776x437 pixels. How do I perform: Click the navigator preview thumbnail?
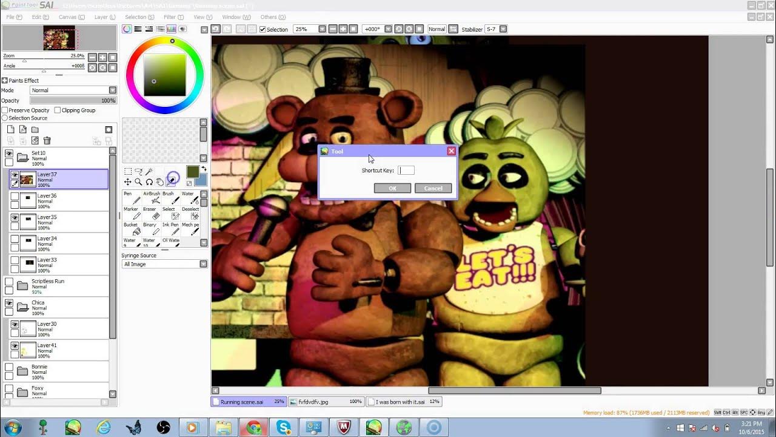point(59,38)
